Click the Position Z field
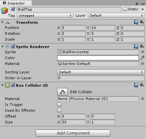This screenshot has width=146, height=139. [132, 28]
